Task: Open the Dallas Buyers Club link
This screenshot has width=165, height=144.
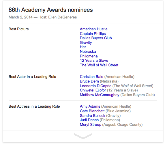Action: pos(96,38)
